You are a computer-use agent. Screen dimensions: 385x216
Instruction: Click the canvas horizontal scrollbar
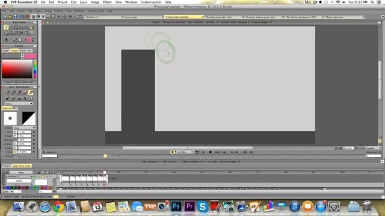click(188, 148)
